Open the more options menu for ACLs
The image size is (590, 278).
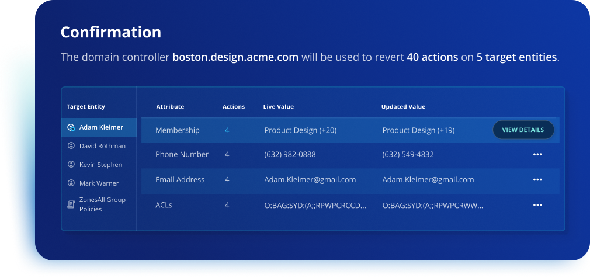click(x=537, y=205)
